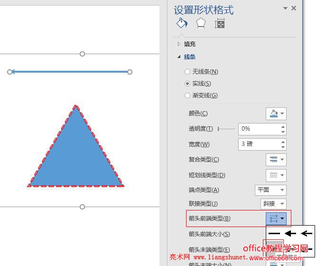Open the 端点类型 平面 dropdown
The height and width of the screenshot is (266, 317).
tap(270, 190)
